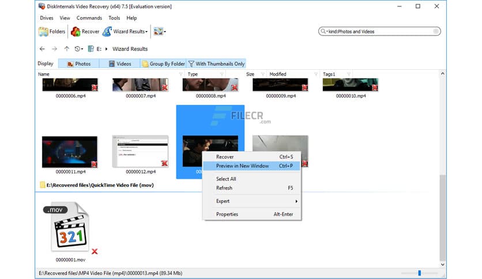Select thumbnail 00000012.mp4
482x279 pixels.
141,152
